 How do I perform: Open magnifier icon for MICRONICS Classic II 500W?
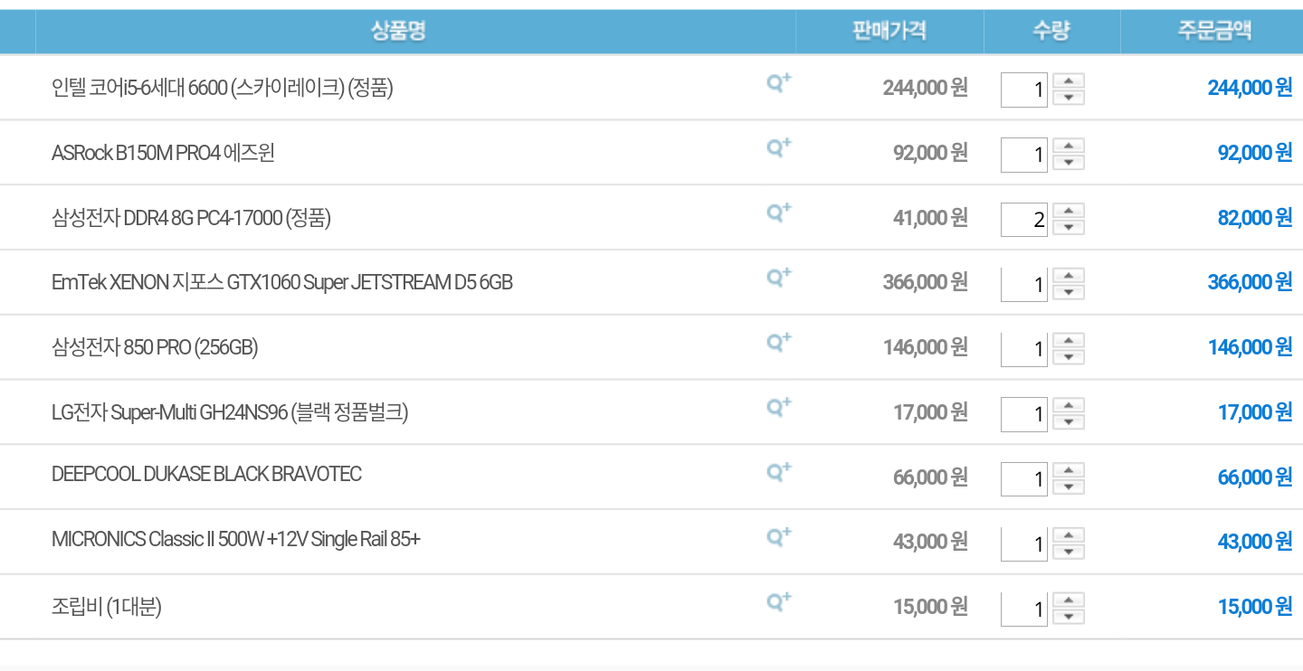coord(778,537)
